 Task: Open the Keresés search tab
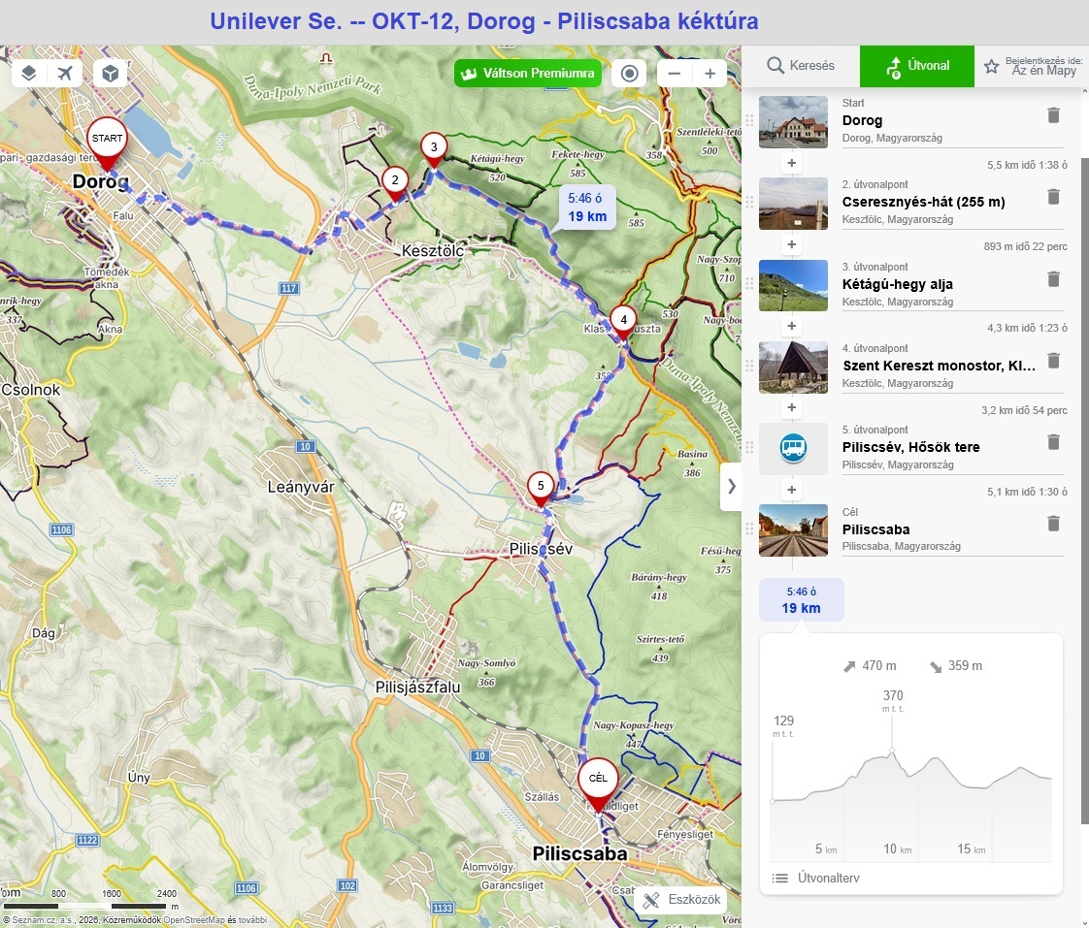(801, 66)
